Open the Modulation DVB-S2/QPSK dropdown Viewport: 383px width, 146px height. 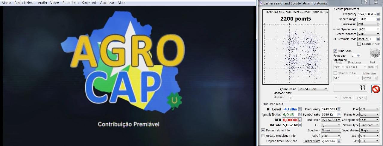[x=331, y=120]
